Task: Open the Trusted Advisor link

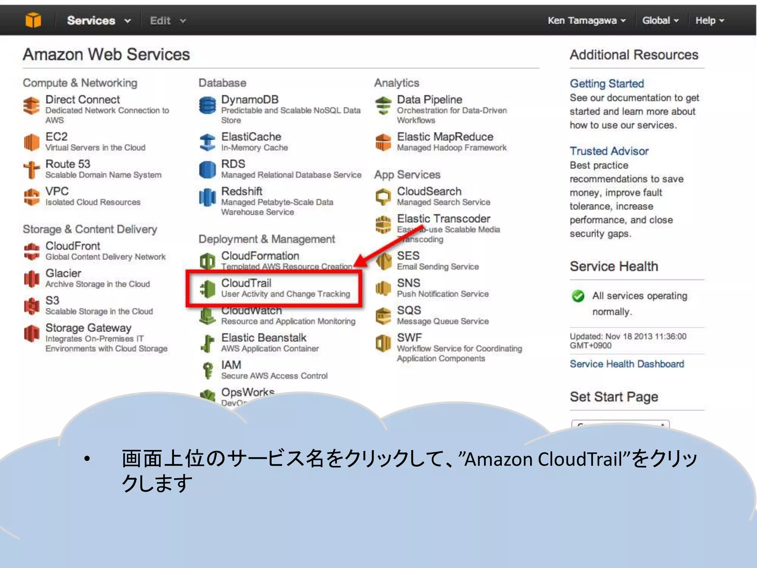Action: tap(609, 151)
